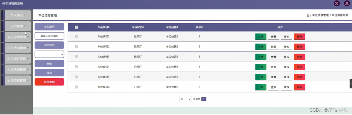Click the 车位位置6 cell

click(x=172, y=87)
